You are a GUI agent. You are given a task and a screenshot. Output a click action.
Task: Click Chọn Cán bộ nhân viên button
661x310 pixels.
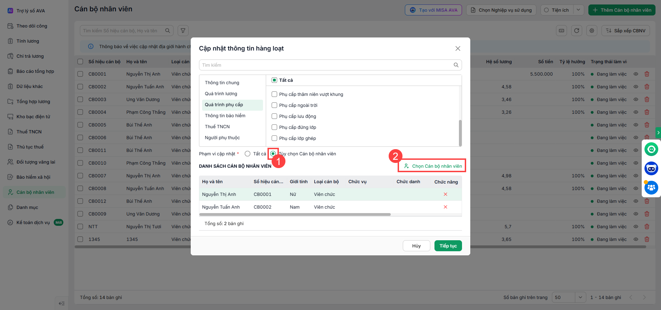433,166
